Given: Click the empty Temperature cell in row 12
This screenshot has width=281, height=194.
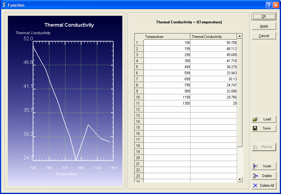Looking at the screenshot, I should [x=167, y=109].
